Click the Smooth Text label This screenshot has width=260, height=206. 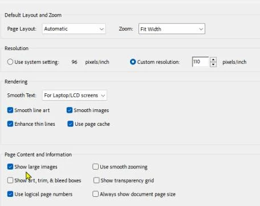point(22,95)
